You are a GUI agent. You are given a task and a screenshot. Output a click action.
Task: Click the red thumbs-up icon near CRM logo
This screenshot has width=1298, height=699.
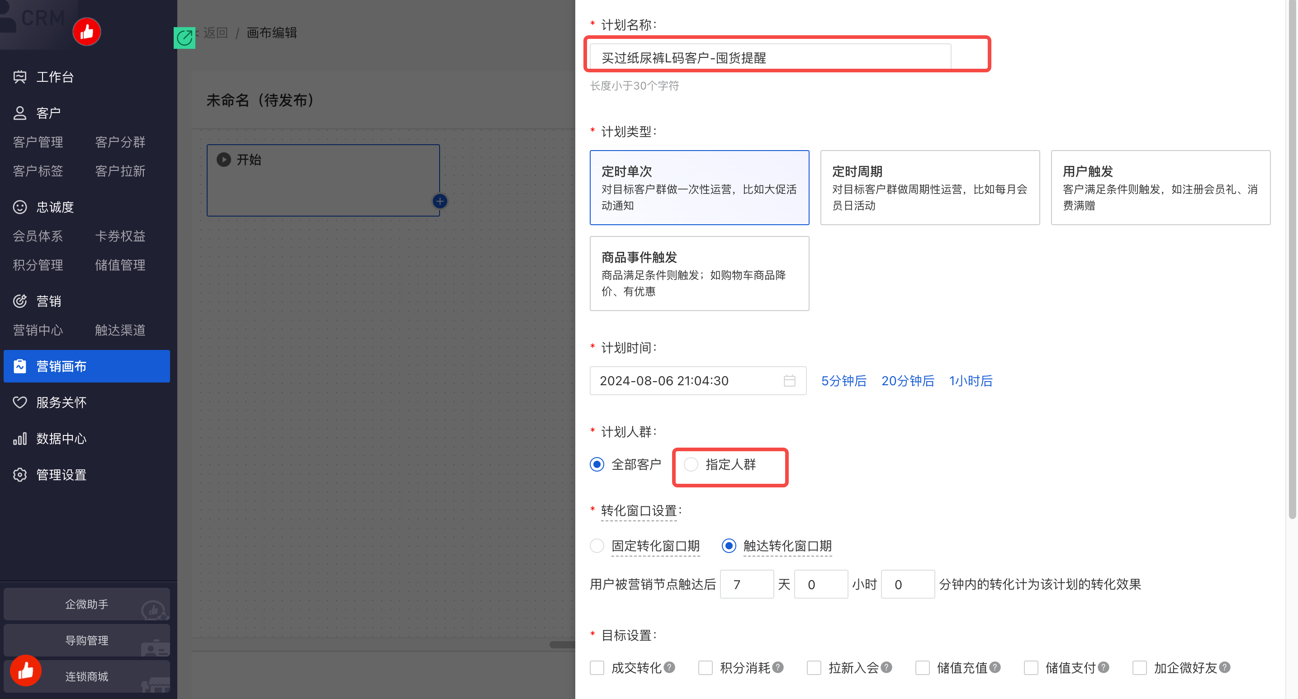click(87, 32)
